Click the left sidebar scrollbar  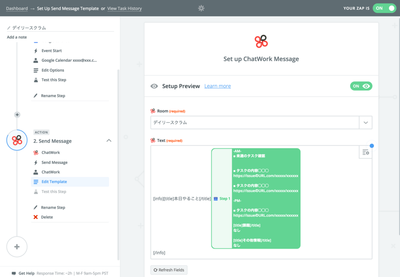(x=118, y=164)
